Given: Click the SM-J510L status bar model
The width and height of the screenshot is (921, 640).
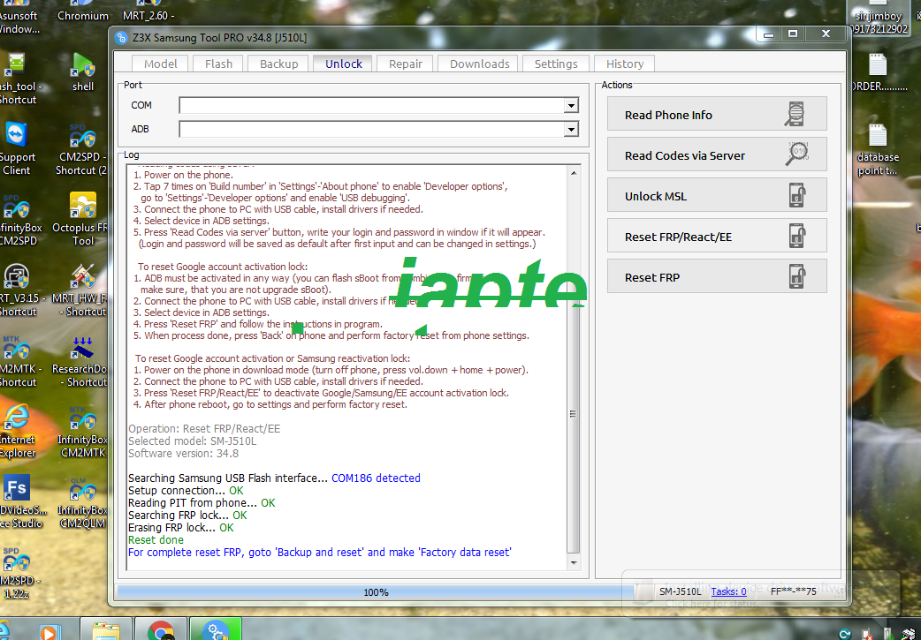Looking at the screenshot, I should [680, 591].
